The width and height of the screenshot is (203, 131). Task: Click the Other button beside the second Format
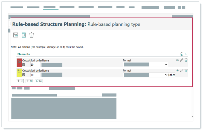coord(172,75)
